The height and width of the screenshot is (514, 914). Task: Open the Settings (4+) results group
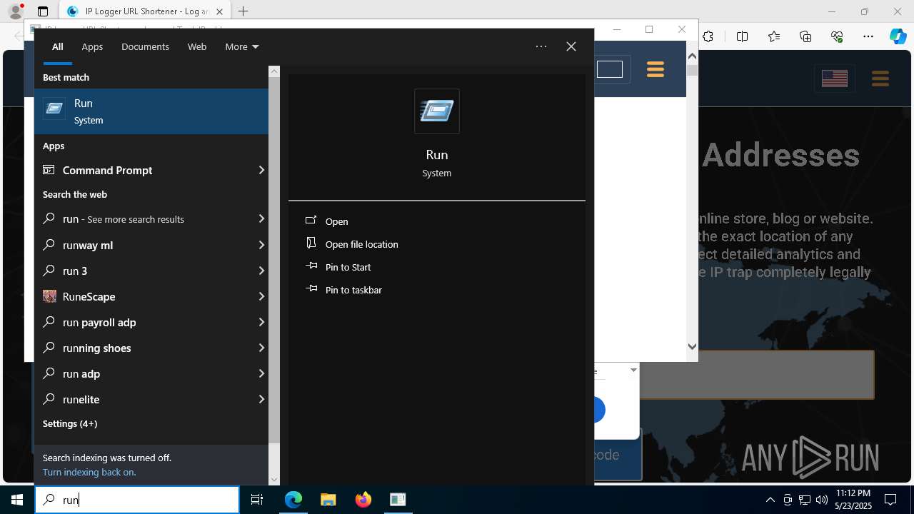70,423
